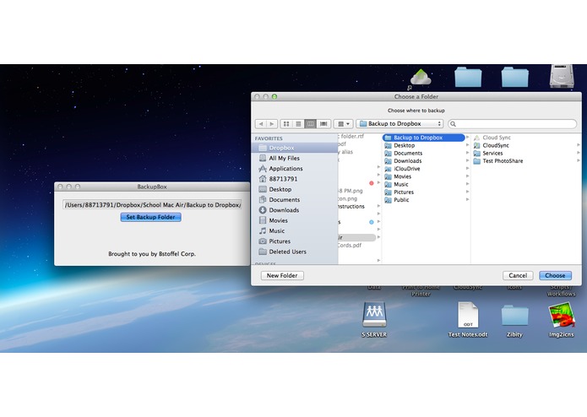Expand arrow beside the column Desktop folder
587x417 pixels.
click(x=468, y=145)
